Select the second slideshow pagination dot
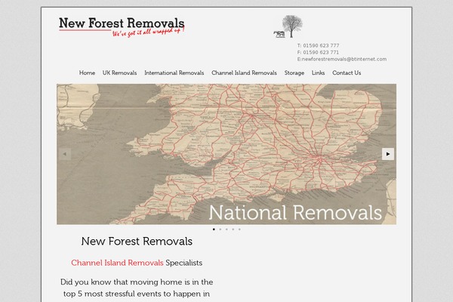Screen dimensions: 453x302 220,229
